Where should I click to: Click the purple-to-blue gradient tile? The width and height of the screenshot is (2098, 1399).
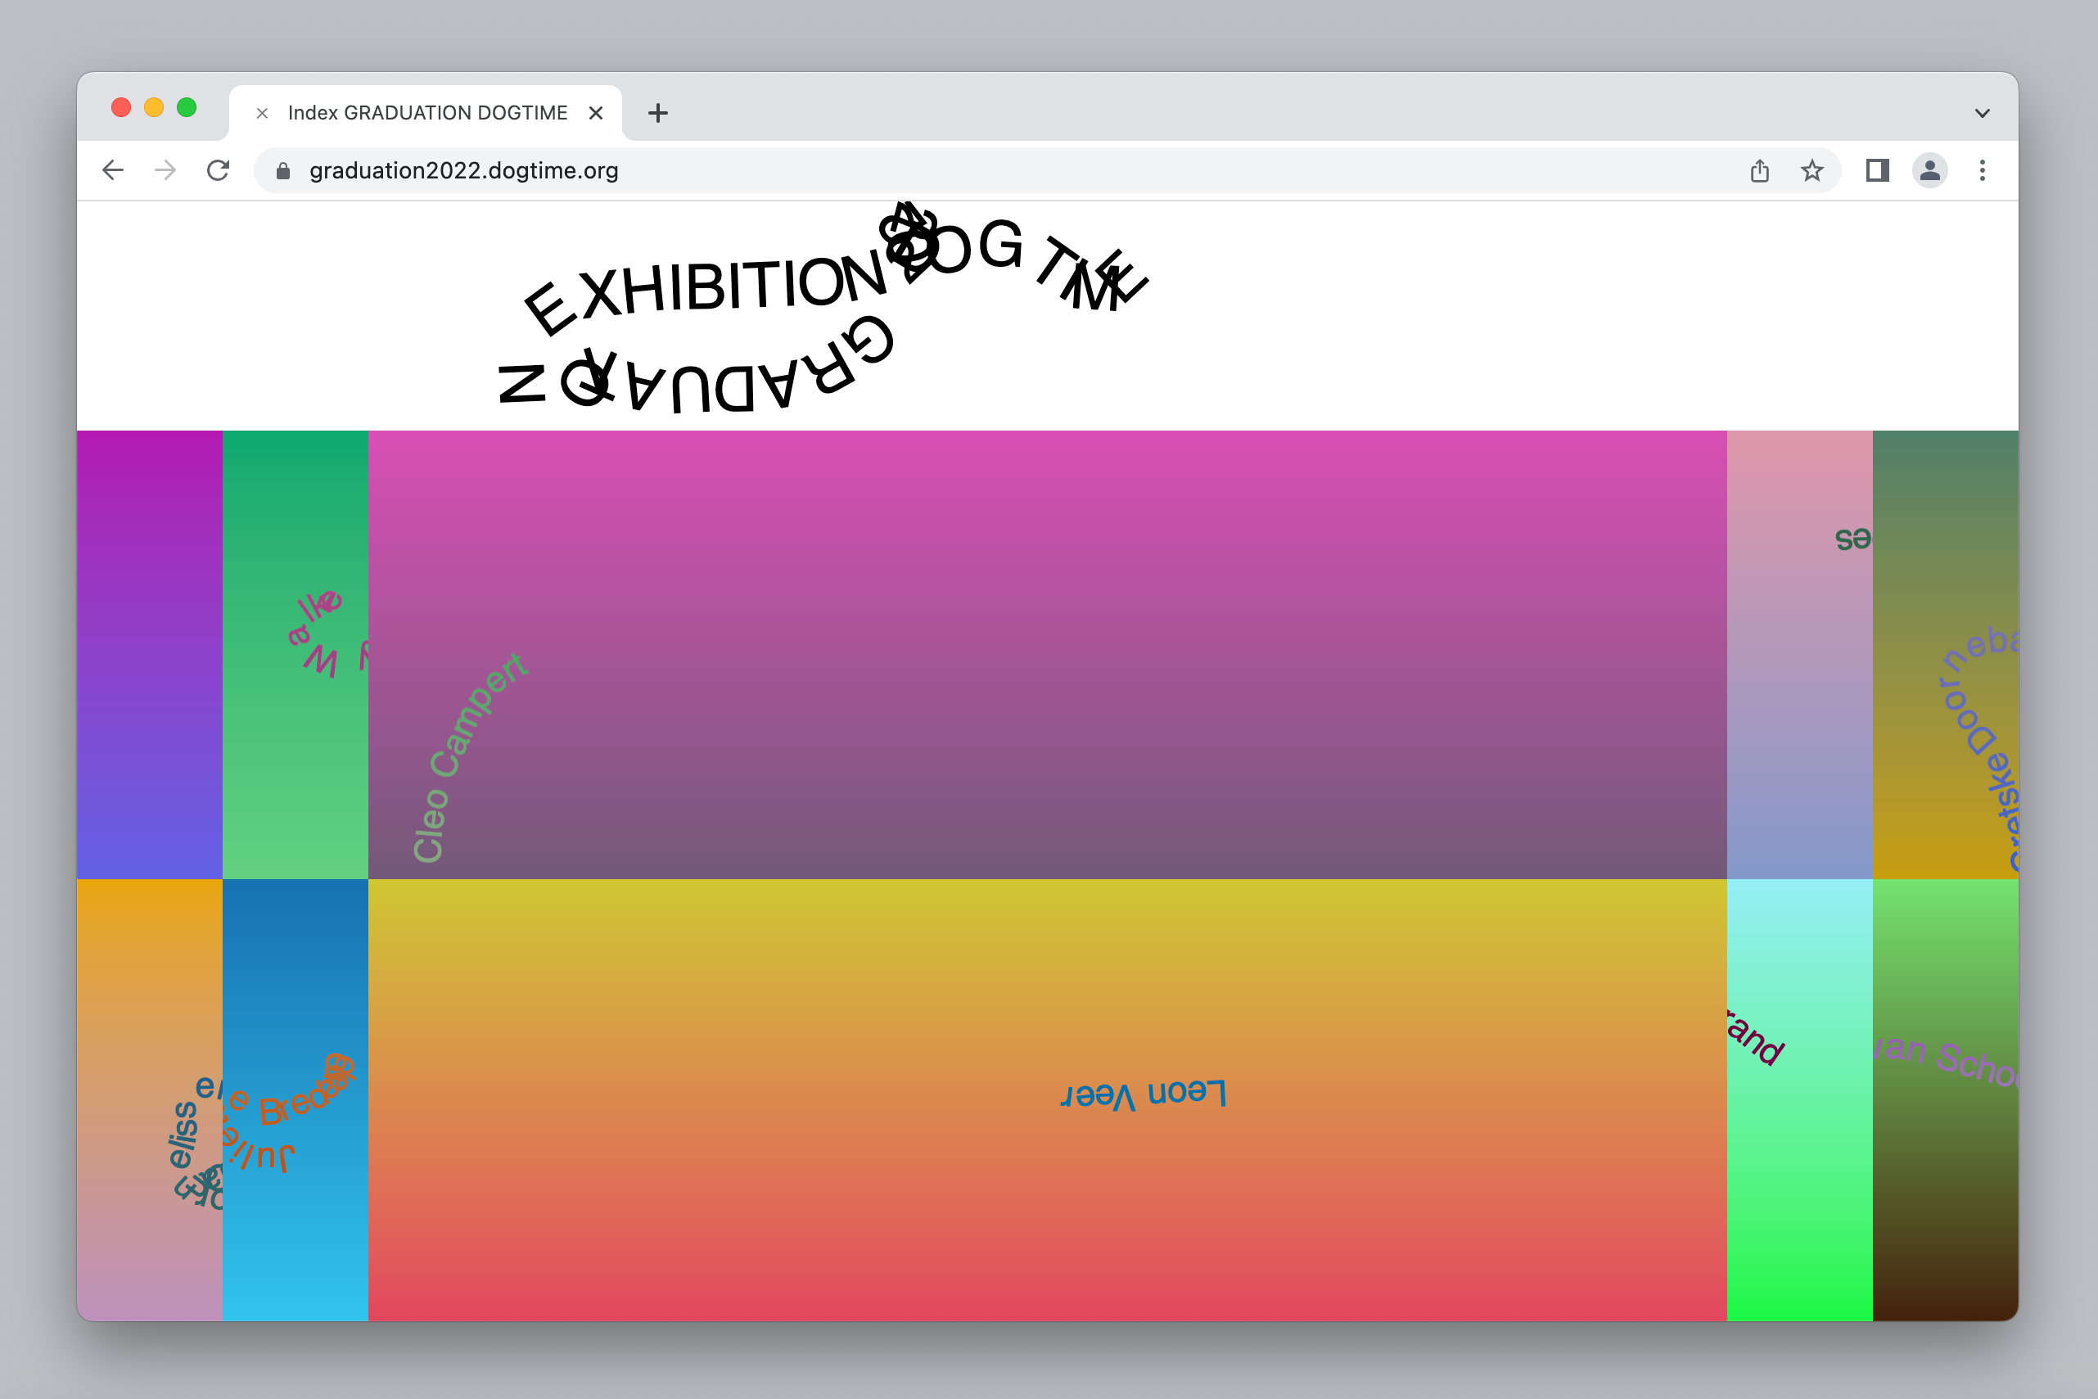click(149, 654)
